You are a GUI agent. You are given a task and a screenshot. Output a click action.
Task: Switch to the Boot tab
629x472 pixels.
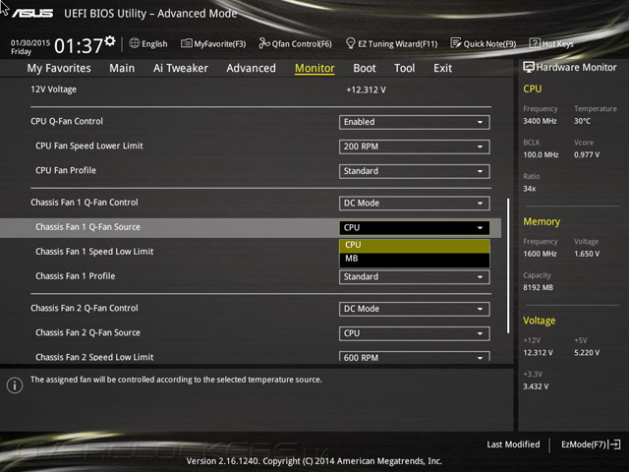pos(365,68)
